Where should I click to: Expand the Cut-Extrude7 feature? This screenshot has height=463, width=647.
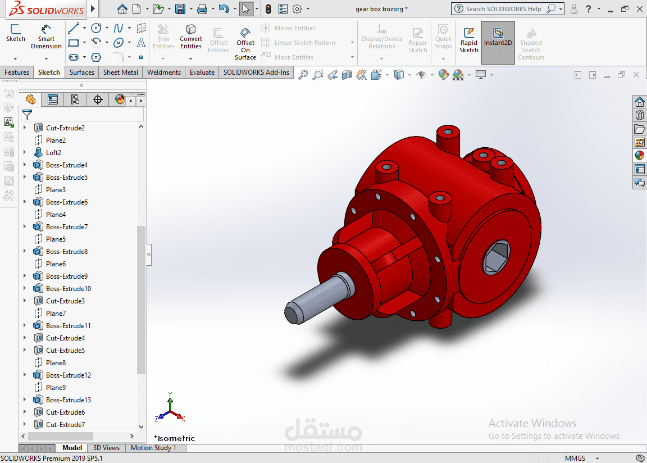click(24, 424)
